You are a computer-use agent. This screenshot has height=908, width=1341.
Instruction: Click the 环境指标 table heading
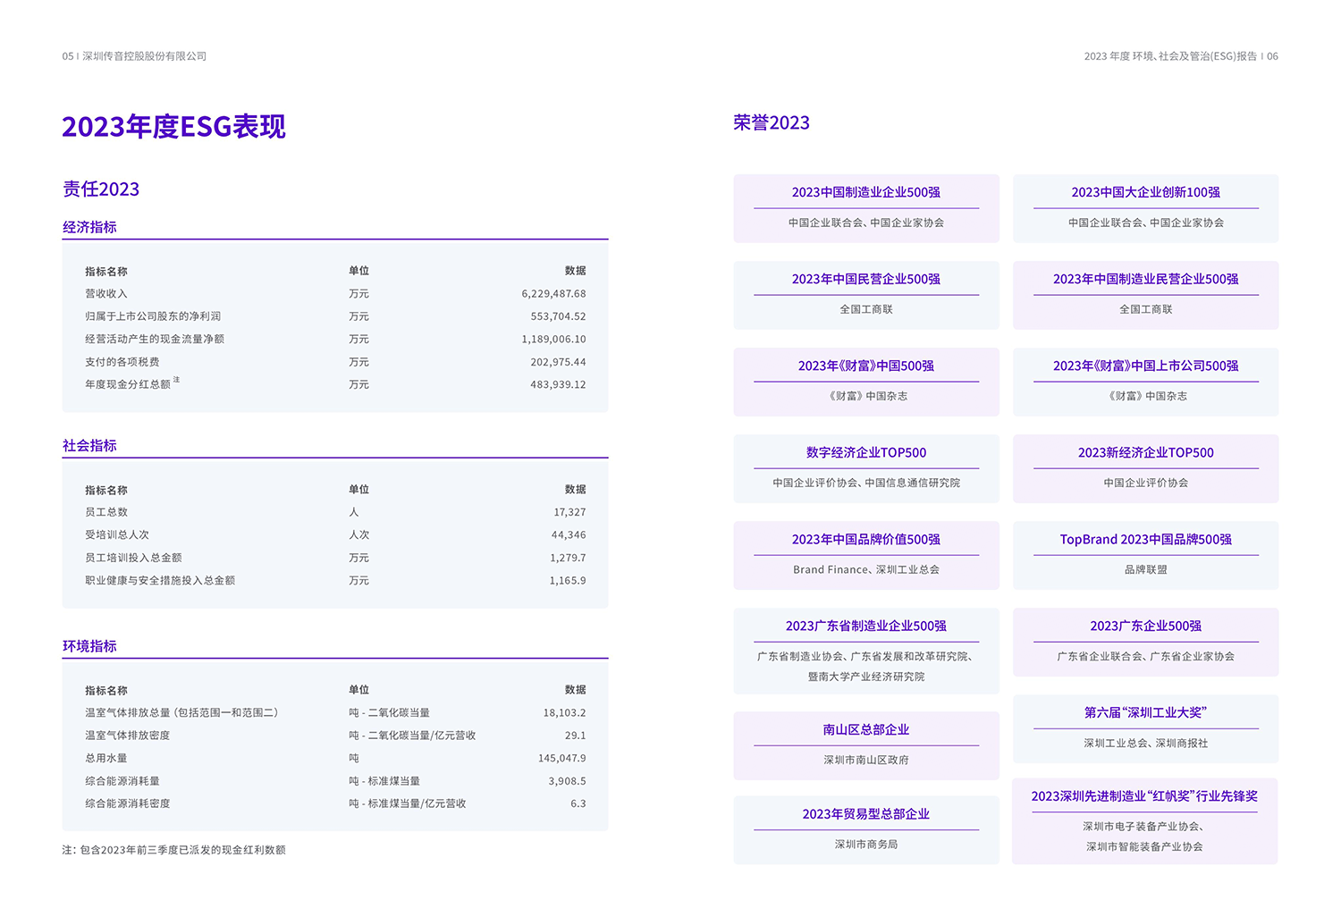point(89,646)
